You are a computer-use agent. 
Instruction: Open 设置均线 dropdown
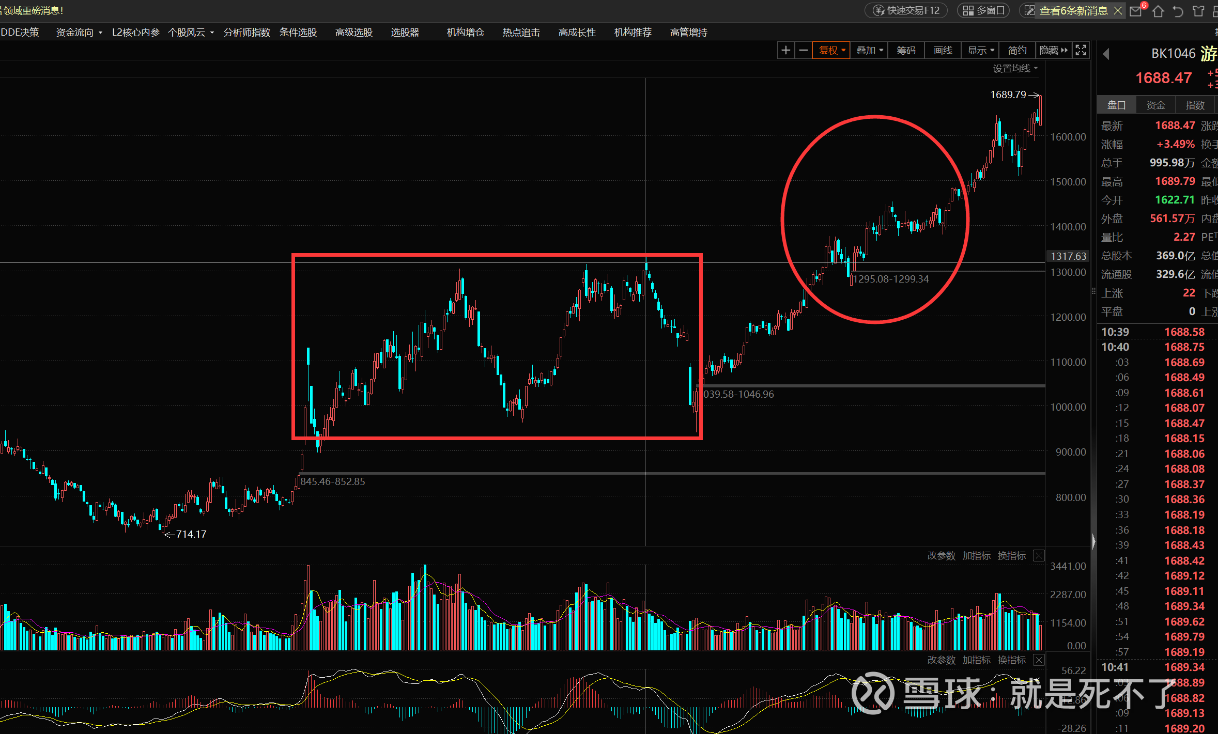point(1015,68)
